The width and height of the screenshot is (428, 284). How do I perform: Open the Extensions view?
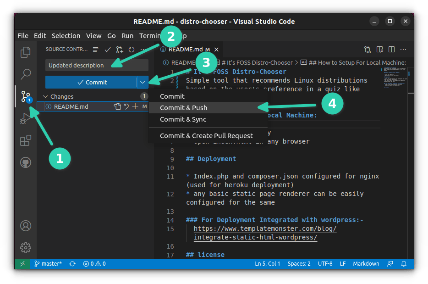(x=26, y=140)
